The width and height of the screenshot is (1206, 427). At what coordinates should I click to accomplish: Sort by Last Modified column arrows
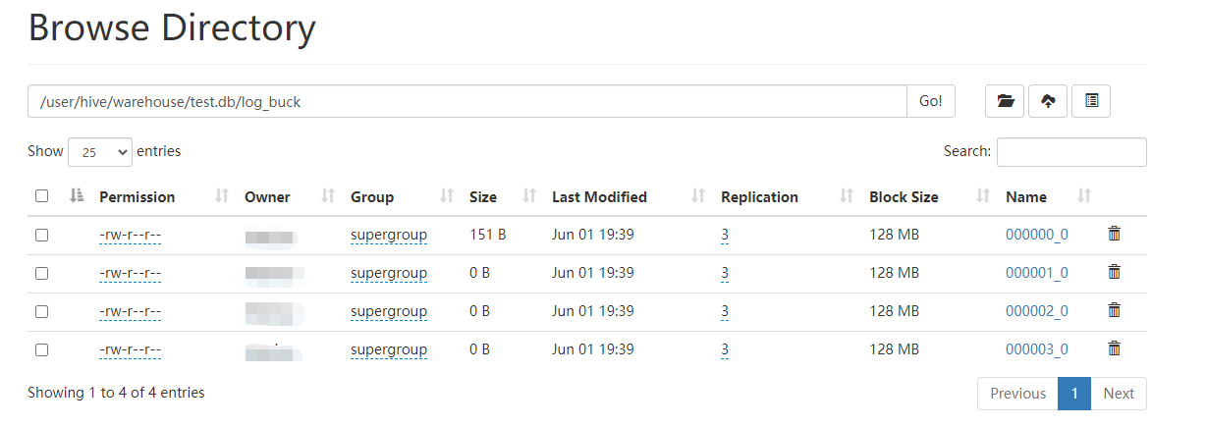[698, 196]
